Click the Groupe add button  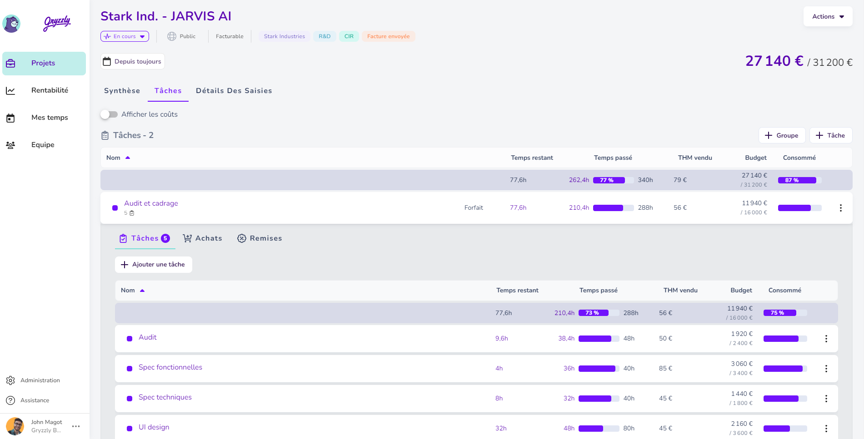[781, 135]
